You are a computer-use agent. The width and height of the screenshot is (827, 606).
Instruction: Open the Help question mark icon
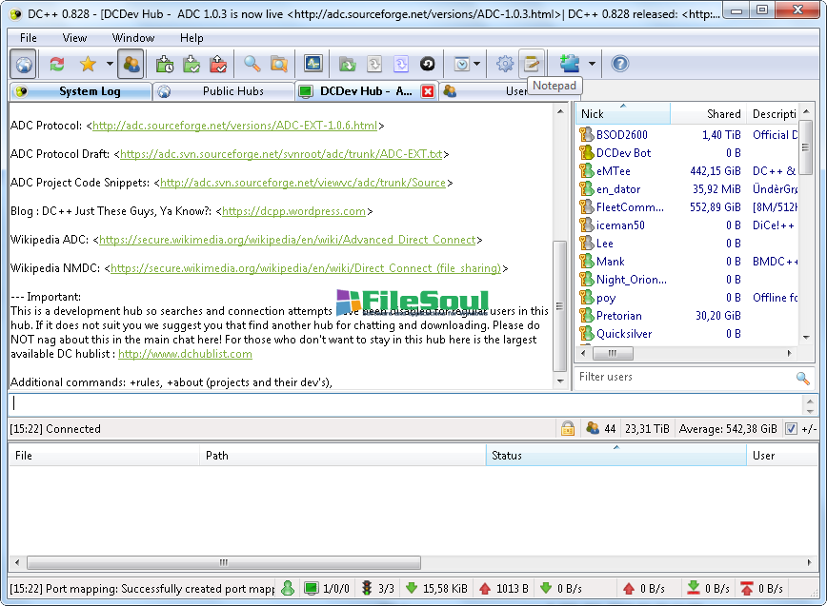(619, 65)
